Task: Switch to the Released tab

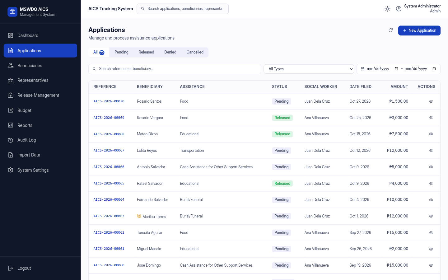Action: pos(146,52)
